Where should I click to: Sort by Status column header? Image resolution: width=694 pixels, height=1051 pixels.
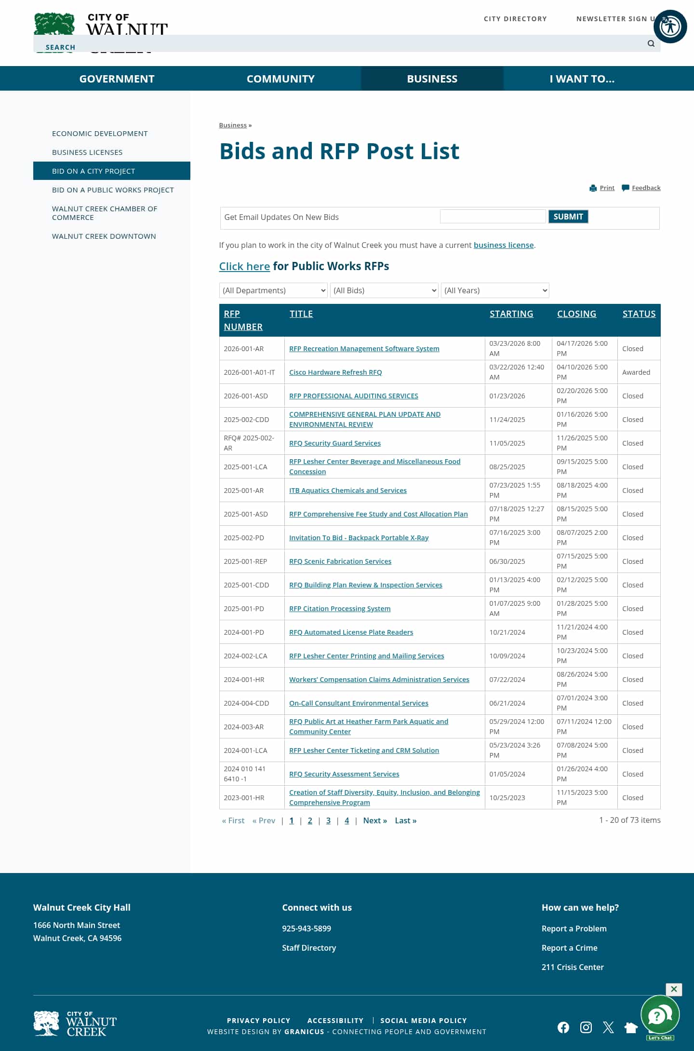click(639, 314)
